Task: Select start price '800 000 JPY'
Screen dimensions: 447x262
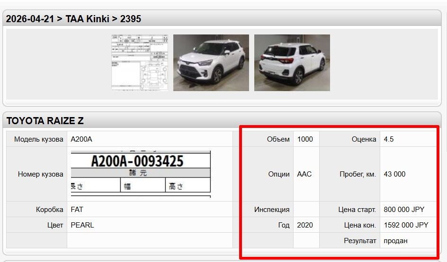Action: 404,210
